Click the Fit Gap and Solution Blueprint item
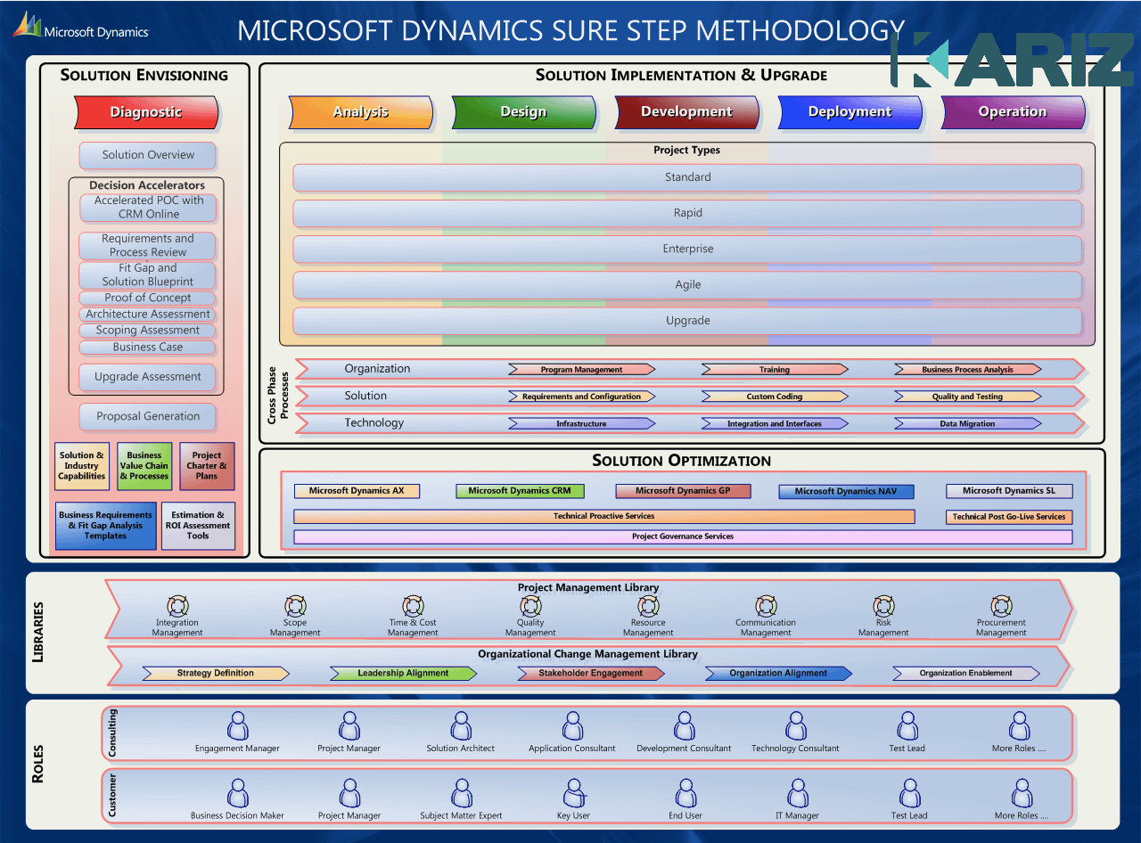1141x843 pixels. pos(148,274)
